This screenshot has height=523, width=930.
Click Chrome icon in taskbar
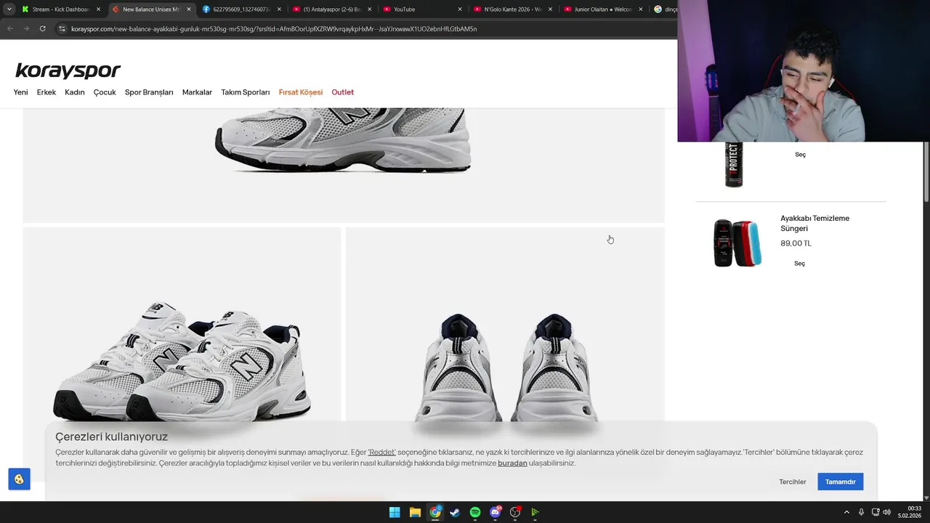pyautogui.click(x=434, y=512)
